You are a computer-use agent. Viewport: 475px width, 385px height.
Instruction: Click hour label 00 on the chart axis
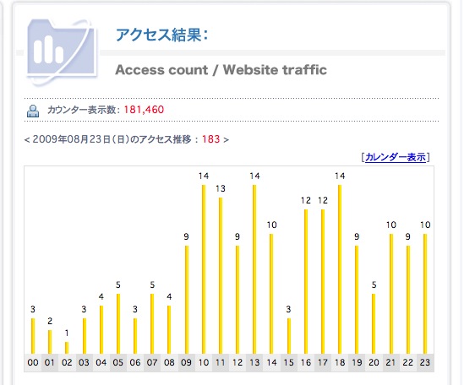33,362
